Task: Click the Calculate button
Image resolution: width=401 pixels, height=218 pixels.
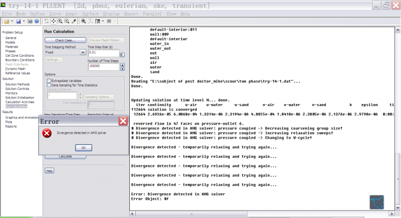Action: tap(65, 157)
